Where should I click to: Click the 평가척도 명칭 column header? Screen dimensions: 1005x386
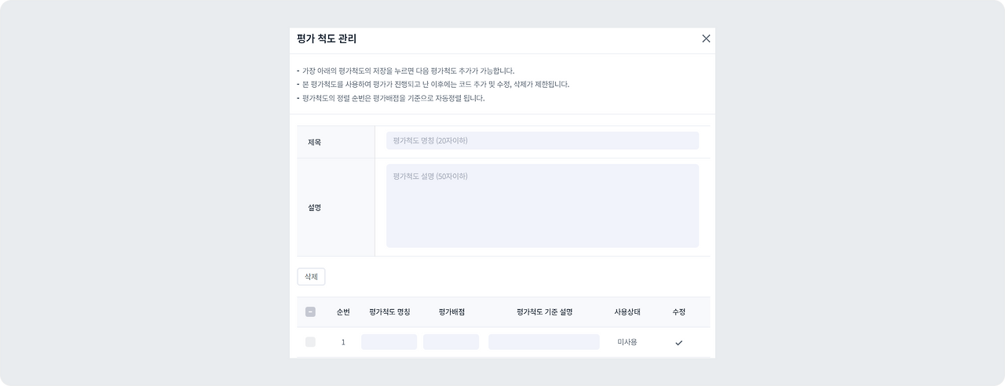click(x=389, y=311)
